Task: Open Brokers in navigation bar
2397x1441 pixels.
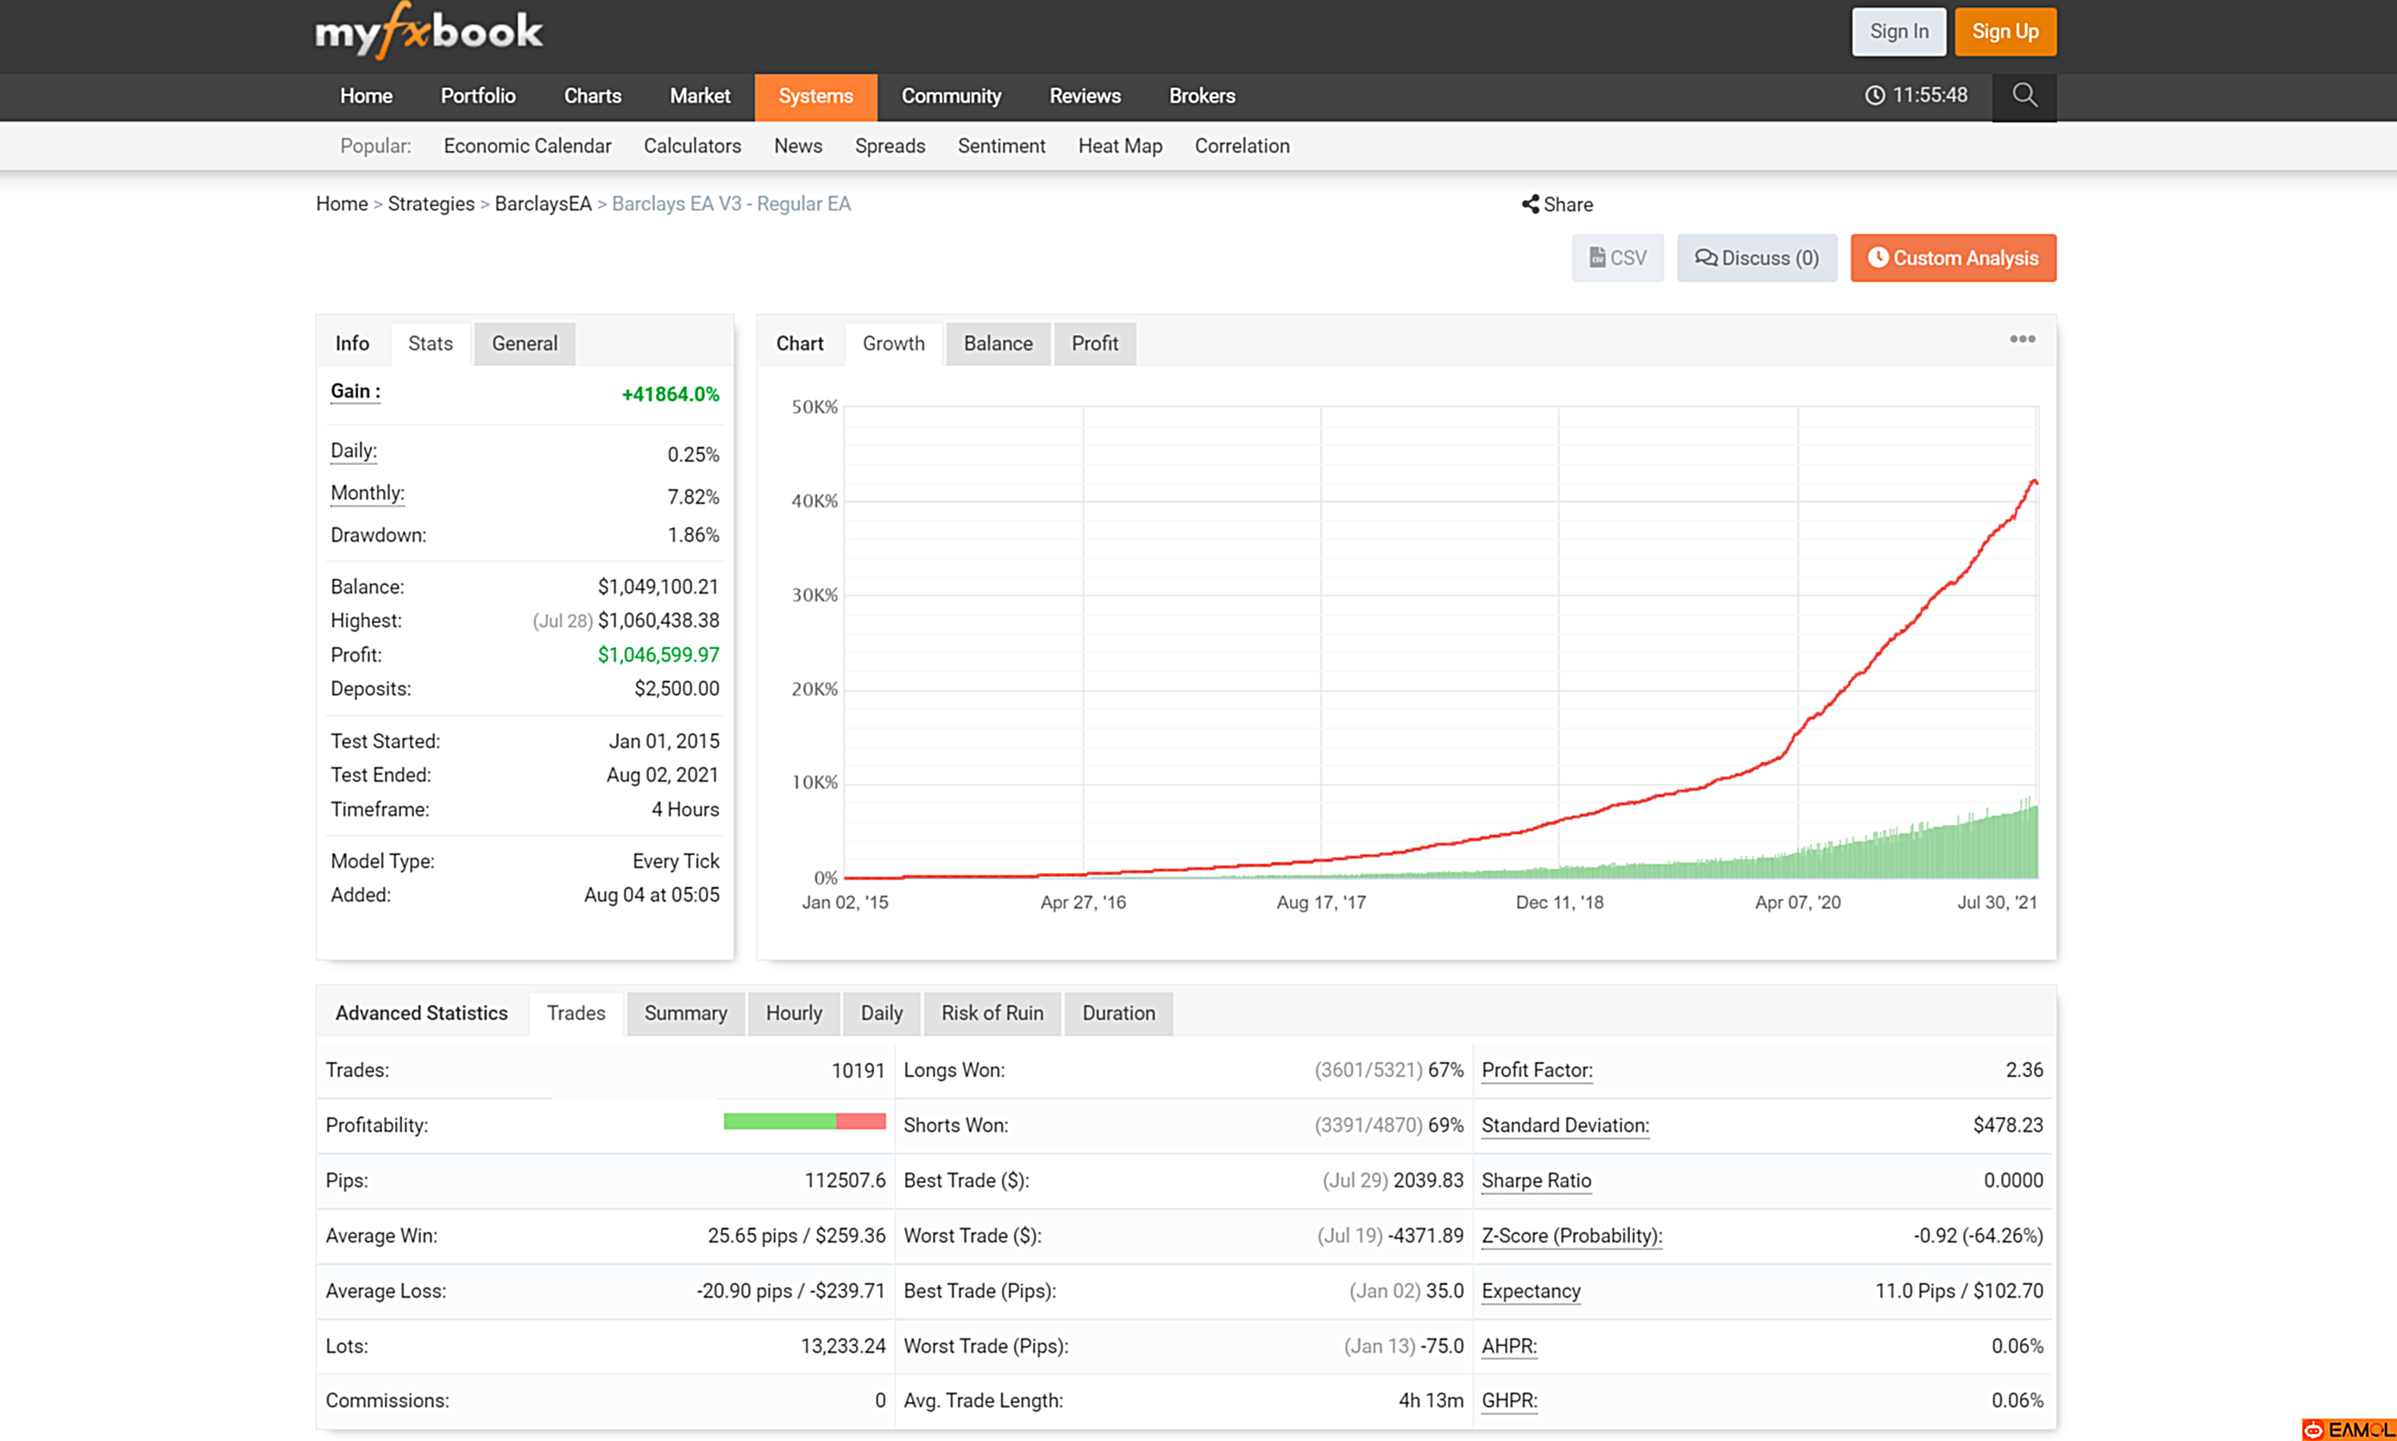Action: click(1201, 96)
